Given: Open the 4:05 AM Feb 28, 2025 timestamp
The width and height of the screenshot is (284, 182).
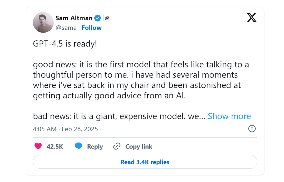Looking at the screenshot, I should click(x=65, y=129).
